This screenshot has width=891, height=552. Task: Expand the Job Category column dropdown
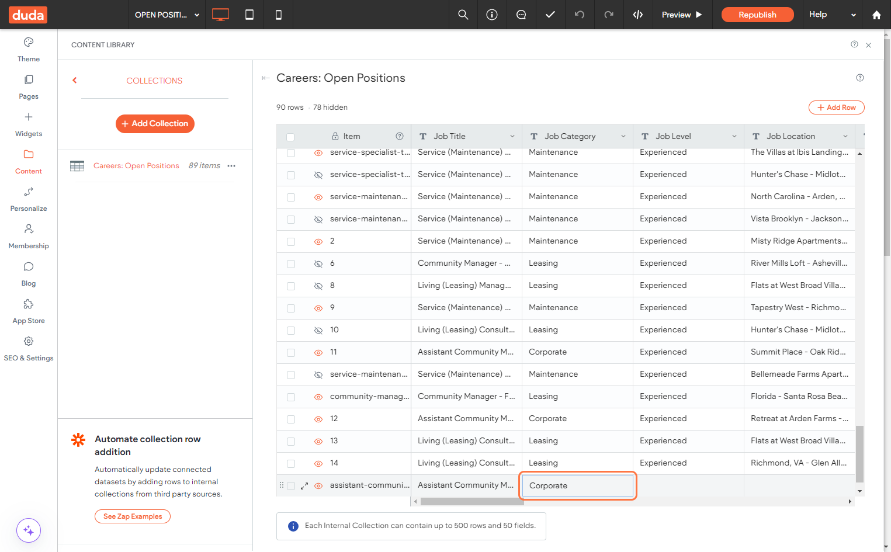click(623, 136)
